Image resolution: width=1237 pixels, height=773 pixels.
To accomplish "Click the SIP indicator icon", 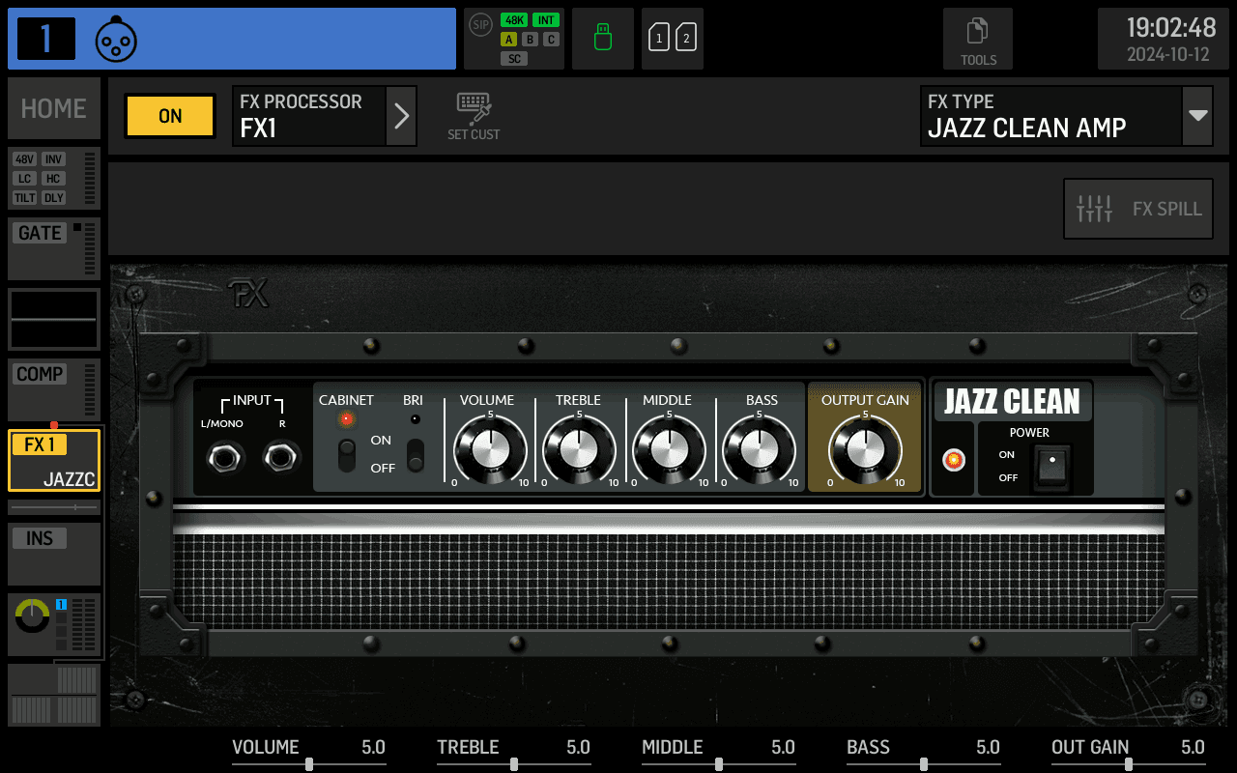I will 480,24.
